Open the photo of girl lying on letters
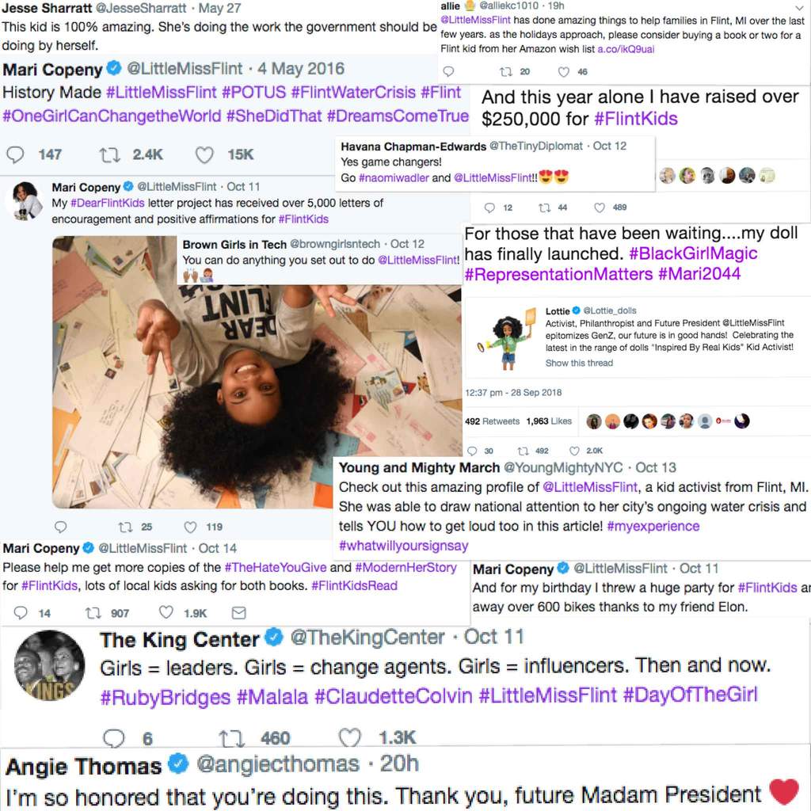This screenshot has width=811, height=811. (x=257, y=372)
